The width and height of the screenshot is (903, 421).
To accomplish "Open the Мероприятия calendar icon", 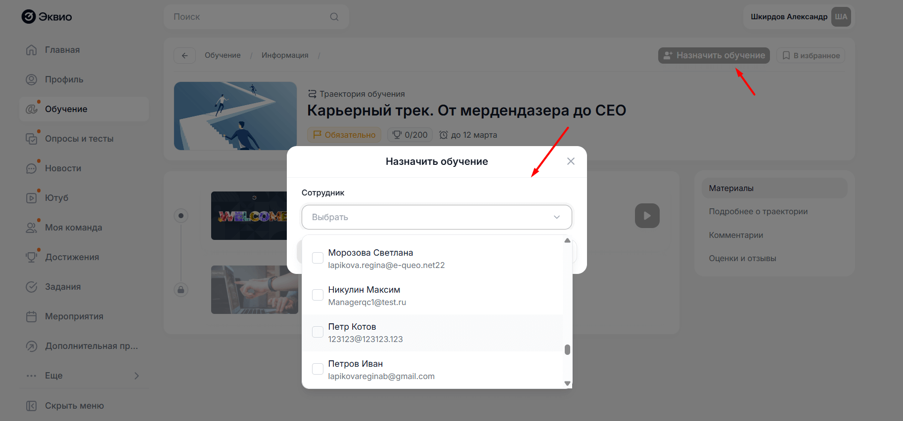I will point(31,316).
